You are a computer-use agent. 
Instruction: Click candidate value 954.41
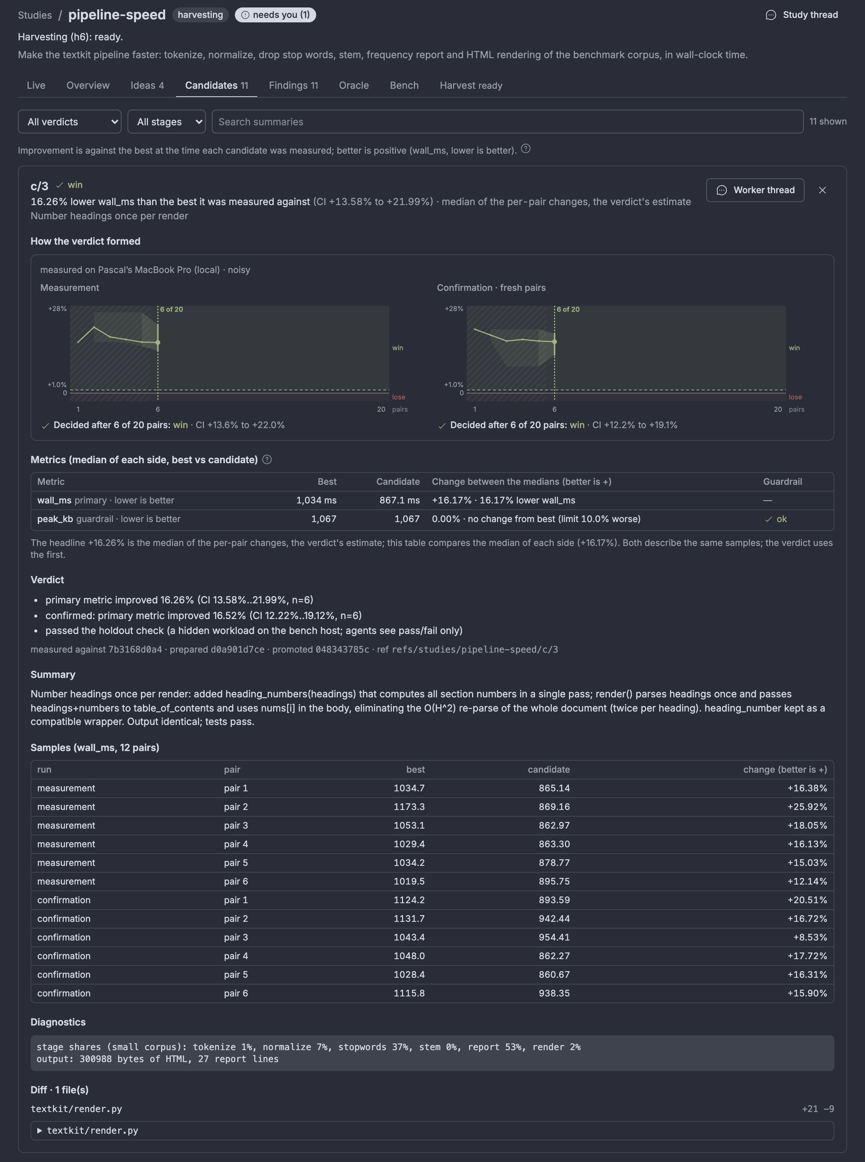554,938
